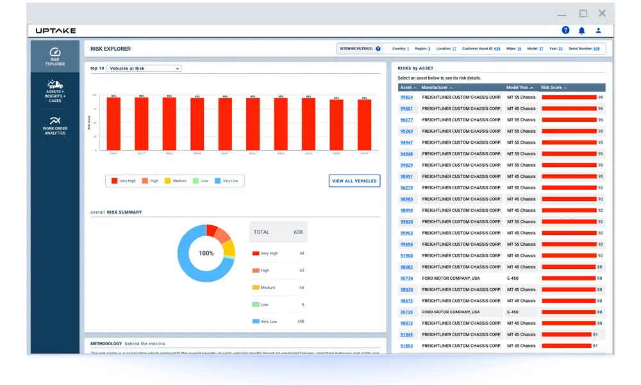The height and width of the screenshot is (385, 641).
Task: Open asset 91945 link
Action: [x=406, y=335]
